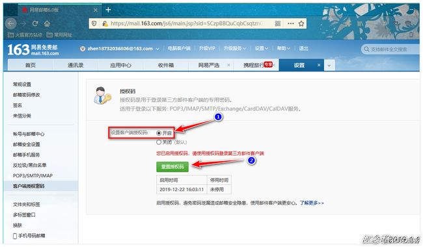Expand the header 设置 dropdown
The width and height of the screenshot is (423, 247).
click(x=262, y=49)
